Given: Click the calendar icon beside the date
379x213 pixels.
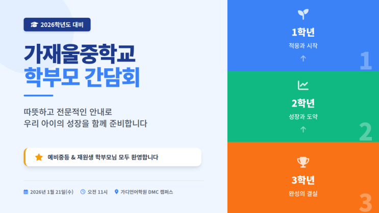Looking at the screenshot, I should click(x=26, y=192).
